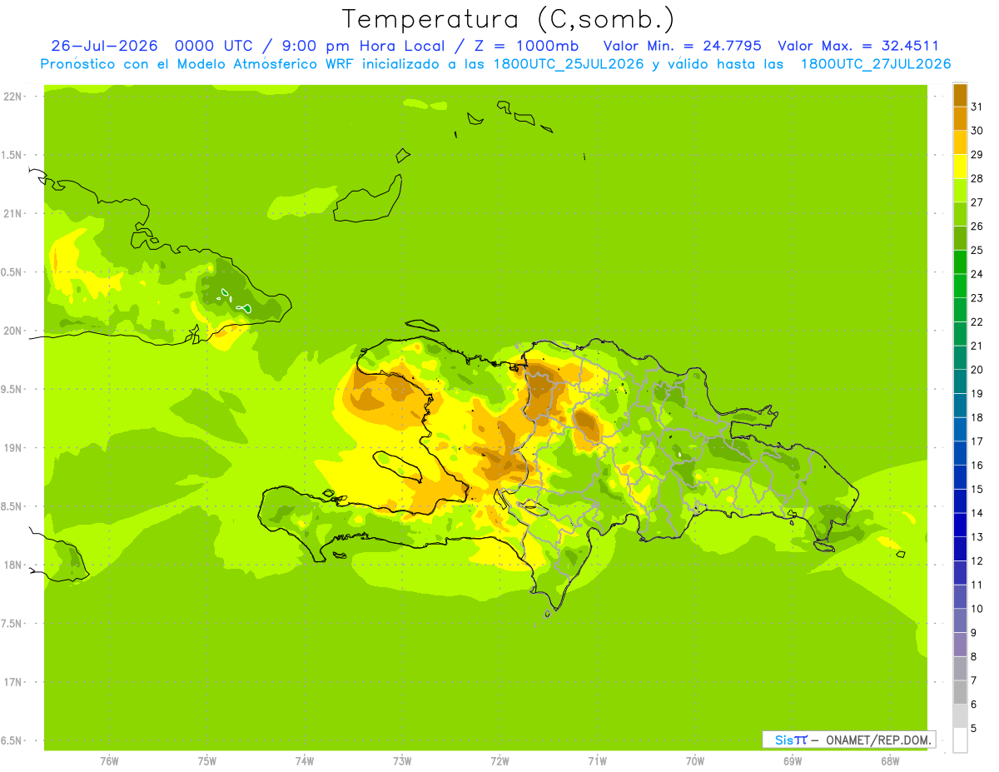Screen dimensions: 999x772
Task: Click the color bar label "20"
Action: (x=977, y=370)
